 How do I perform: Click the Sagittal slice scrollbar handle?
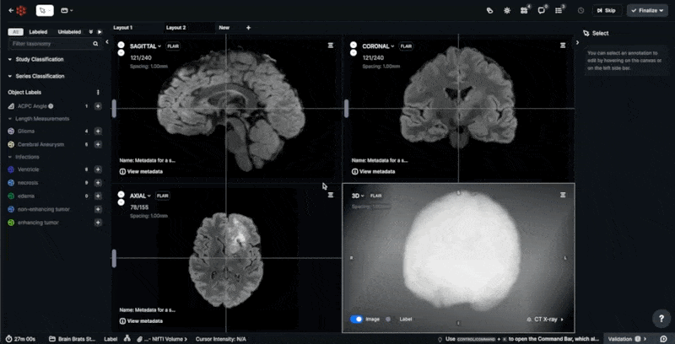(114, 108)
